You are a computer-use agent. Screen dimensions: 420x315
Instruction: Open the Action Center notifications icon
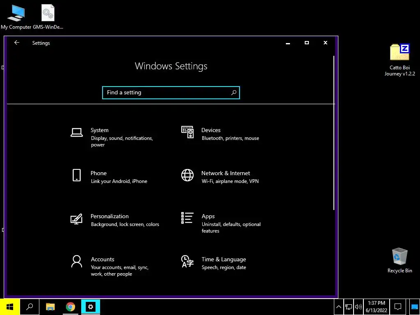[x=398, y=307]
